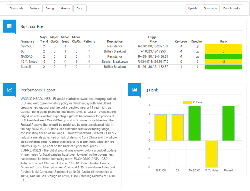250x191 pixels.
Task: Click the DJI yellow rank cell
Action: pyautogui.click(x=223, y=51)
